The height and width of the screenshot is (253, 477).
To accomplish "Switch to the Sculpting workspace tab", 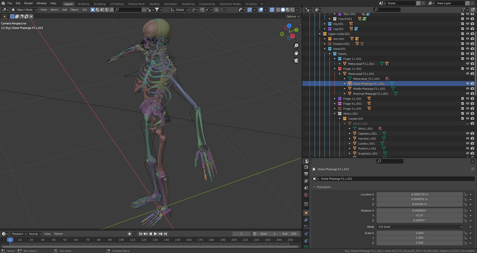I will click(x=100, y=4).
